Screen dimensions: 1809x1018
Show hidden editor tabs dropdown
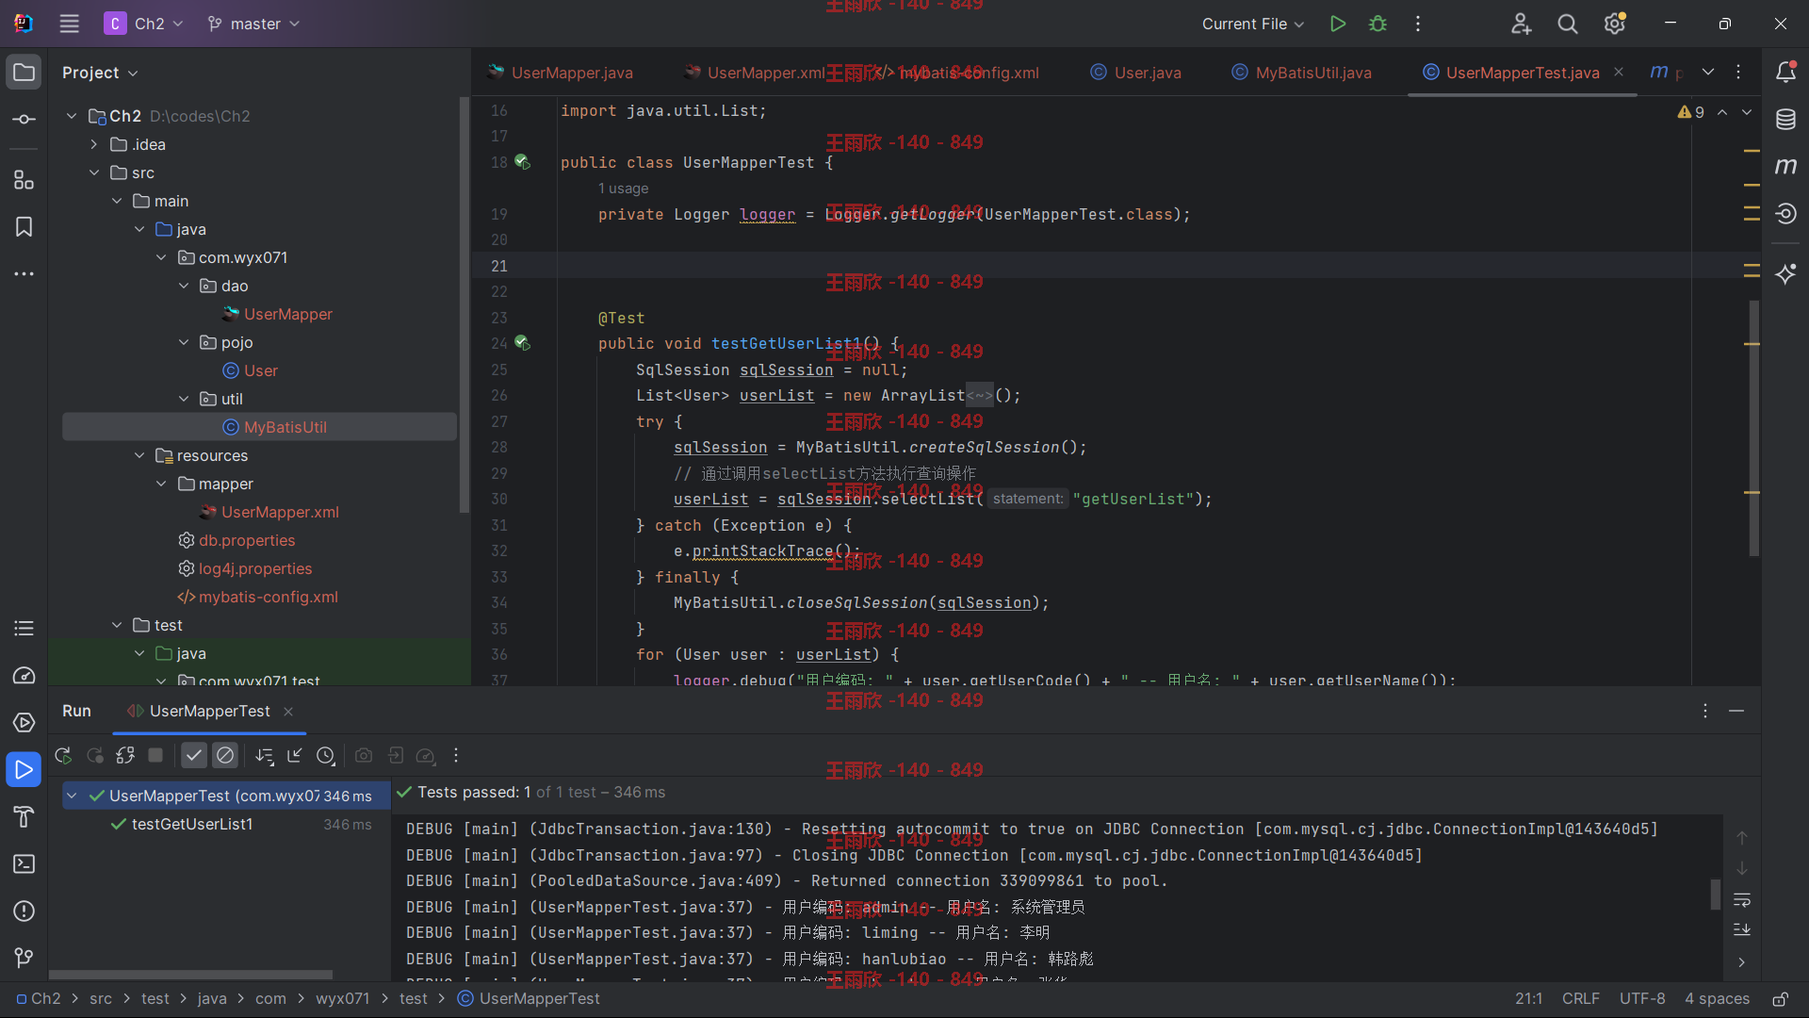tap(1708, 72)
